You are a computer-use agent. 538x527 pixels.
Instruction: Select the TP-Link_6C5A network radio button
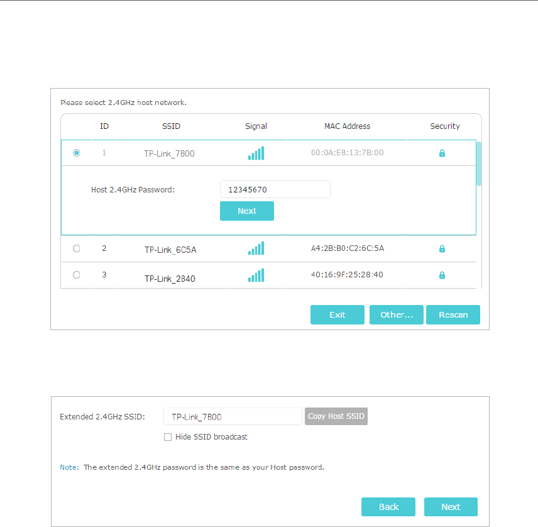pyautogui.click(x=77, y=248)
